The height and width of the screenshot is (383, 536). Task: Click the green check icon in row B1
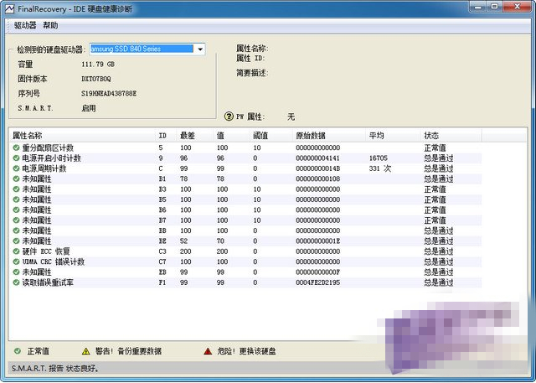16,179
